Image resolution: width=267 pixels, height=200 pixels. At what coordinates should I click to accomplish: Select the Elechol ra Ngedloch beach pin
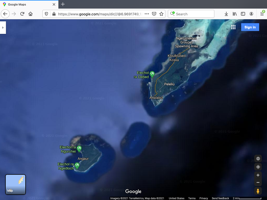pyautogui.click(x=77, y=165)
